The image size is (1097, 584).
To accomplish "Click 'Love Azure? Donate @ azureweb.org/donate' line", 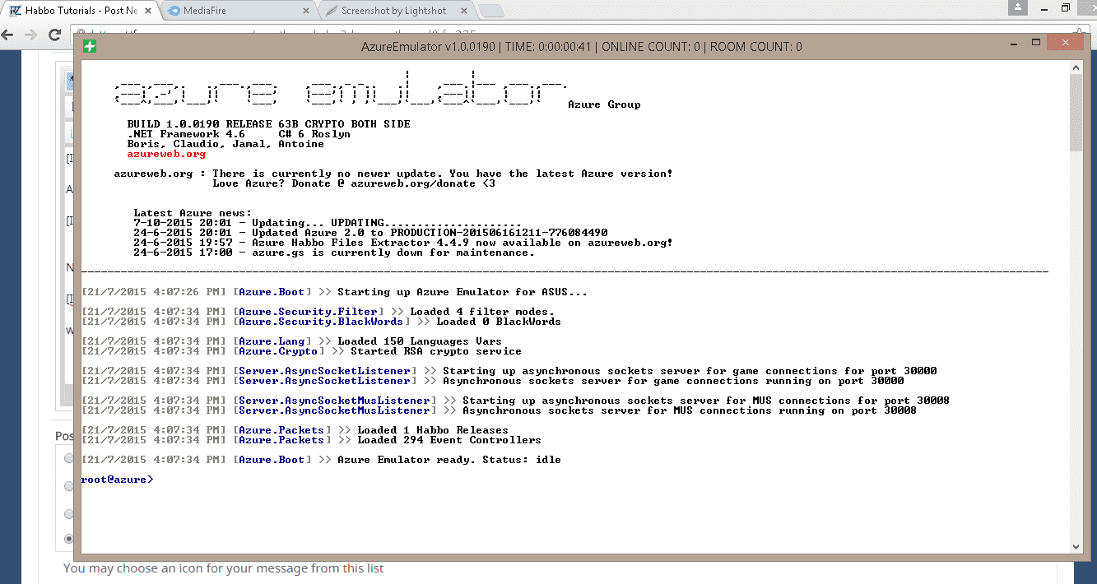I will click(x=354, y=183).
